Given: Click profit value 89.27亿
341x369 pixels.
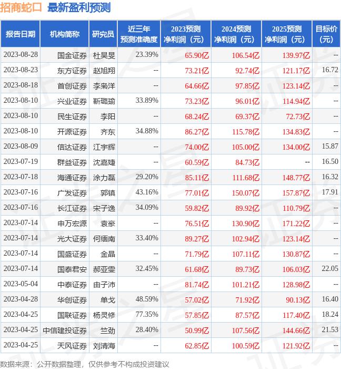Looking at the screenshot, I should point(197,239).
